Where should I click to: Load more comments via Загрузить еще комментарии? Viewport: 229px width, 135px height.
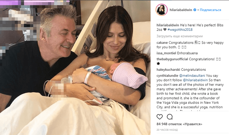pos(179,36)
